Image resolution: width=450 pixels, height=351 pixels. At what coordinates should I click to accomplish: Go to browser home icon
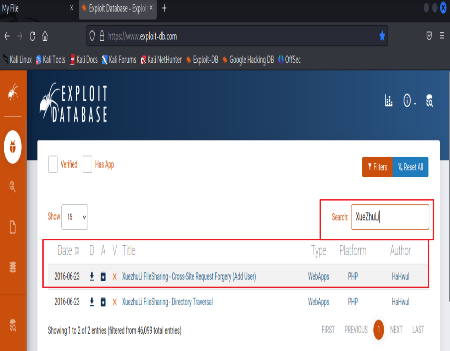click(x=45, y=36)
